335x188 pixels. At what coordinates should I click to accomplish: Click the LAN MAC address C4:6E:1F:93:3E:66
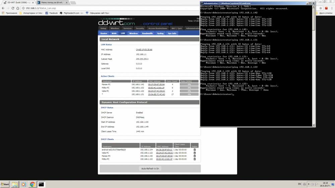coord(144,50)
